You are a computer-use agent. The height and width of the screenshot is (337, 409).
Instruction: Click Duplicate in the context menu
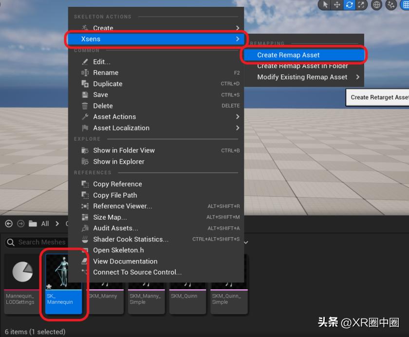(156, 84)
